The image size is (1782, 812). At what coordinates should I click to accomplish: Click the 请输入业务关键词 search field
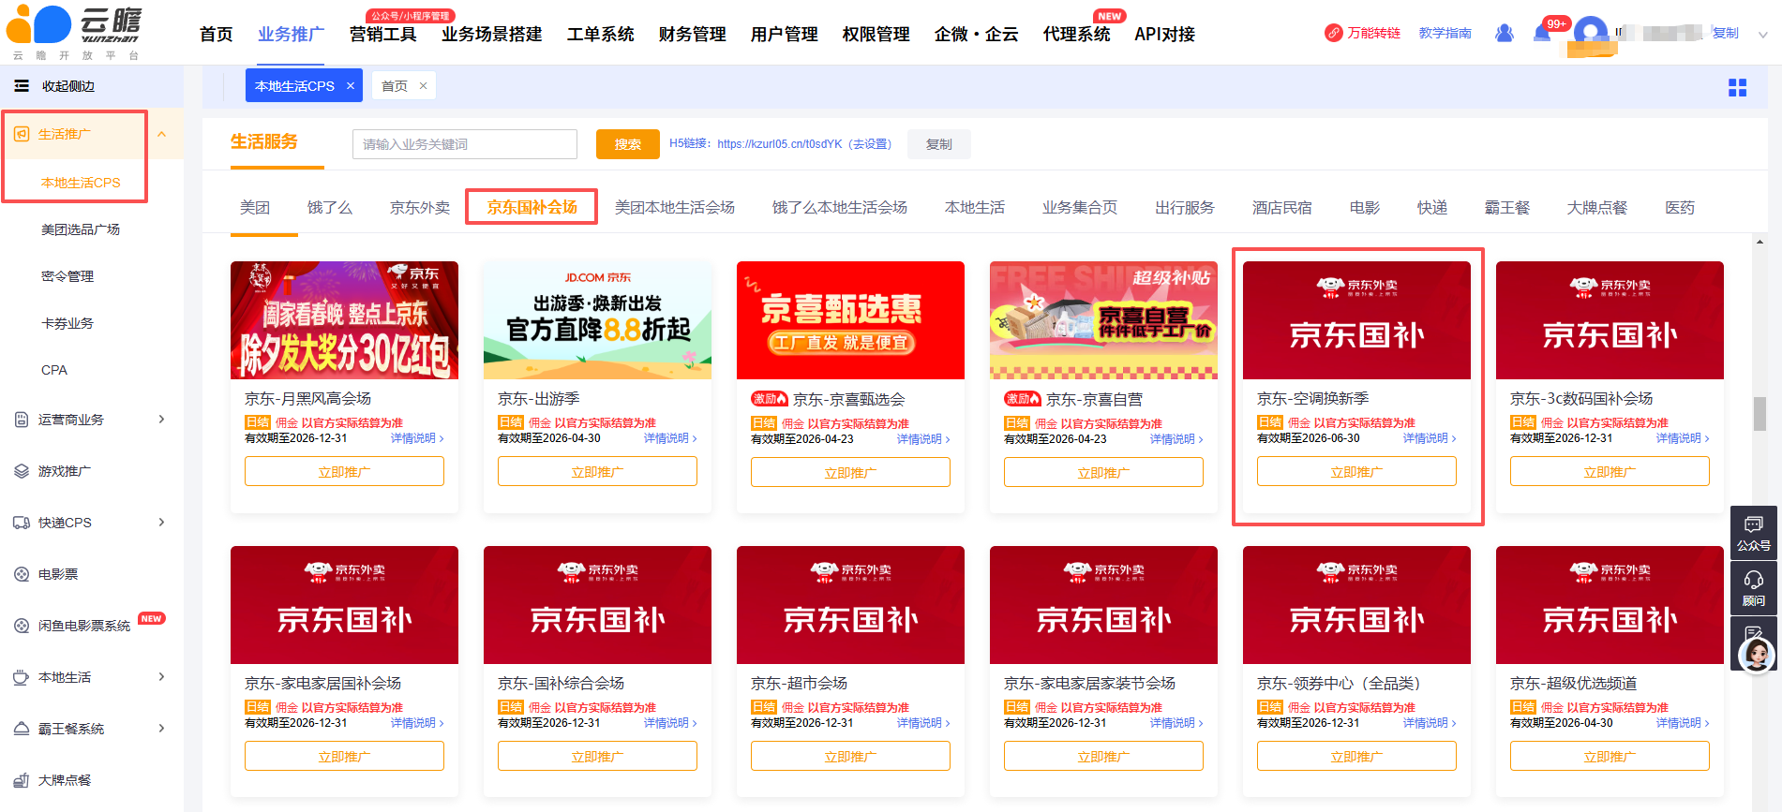click(x=464, y=144)
